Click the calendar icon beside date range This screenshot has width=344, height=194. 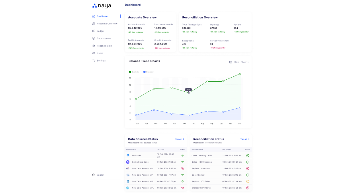click(230, 62)
